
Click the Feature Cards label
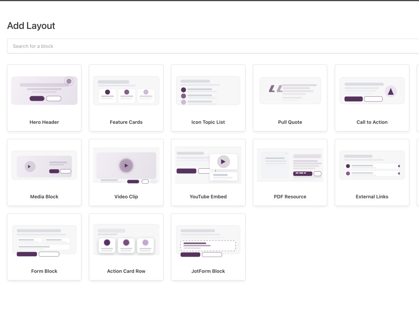[126, 122]
